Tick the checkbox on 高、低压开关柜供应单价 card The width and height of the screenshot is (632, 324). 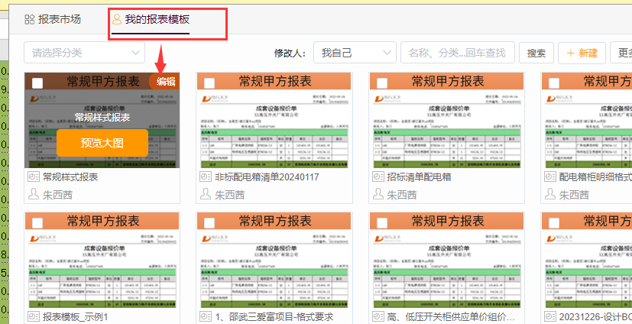click(x=381, y=223)
